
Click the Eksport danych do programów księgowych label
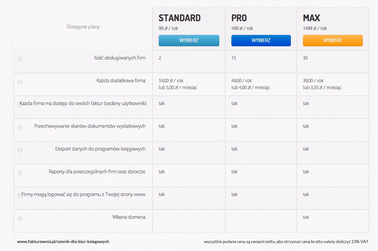point(100,149)
